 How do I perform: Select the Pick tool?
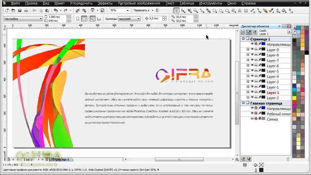tap(176, 10)
